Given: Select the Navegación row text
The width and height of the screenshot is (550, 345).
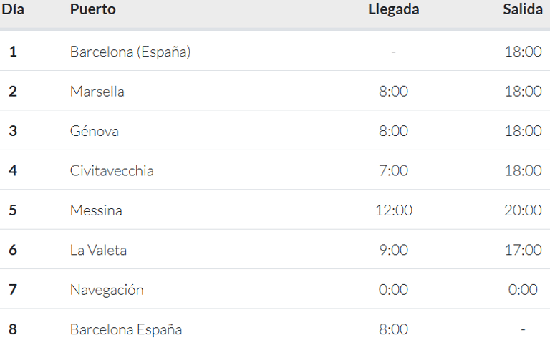Looking at the screenshot, I should [107, 291].
